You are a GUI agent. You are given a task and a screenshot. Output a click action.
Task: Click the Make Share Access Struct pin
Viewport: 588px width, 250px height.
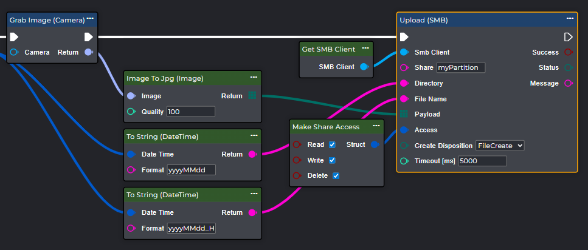[375, 144]
